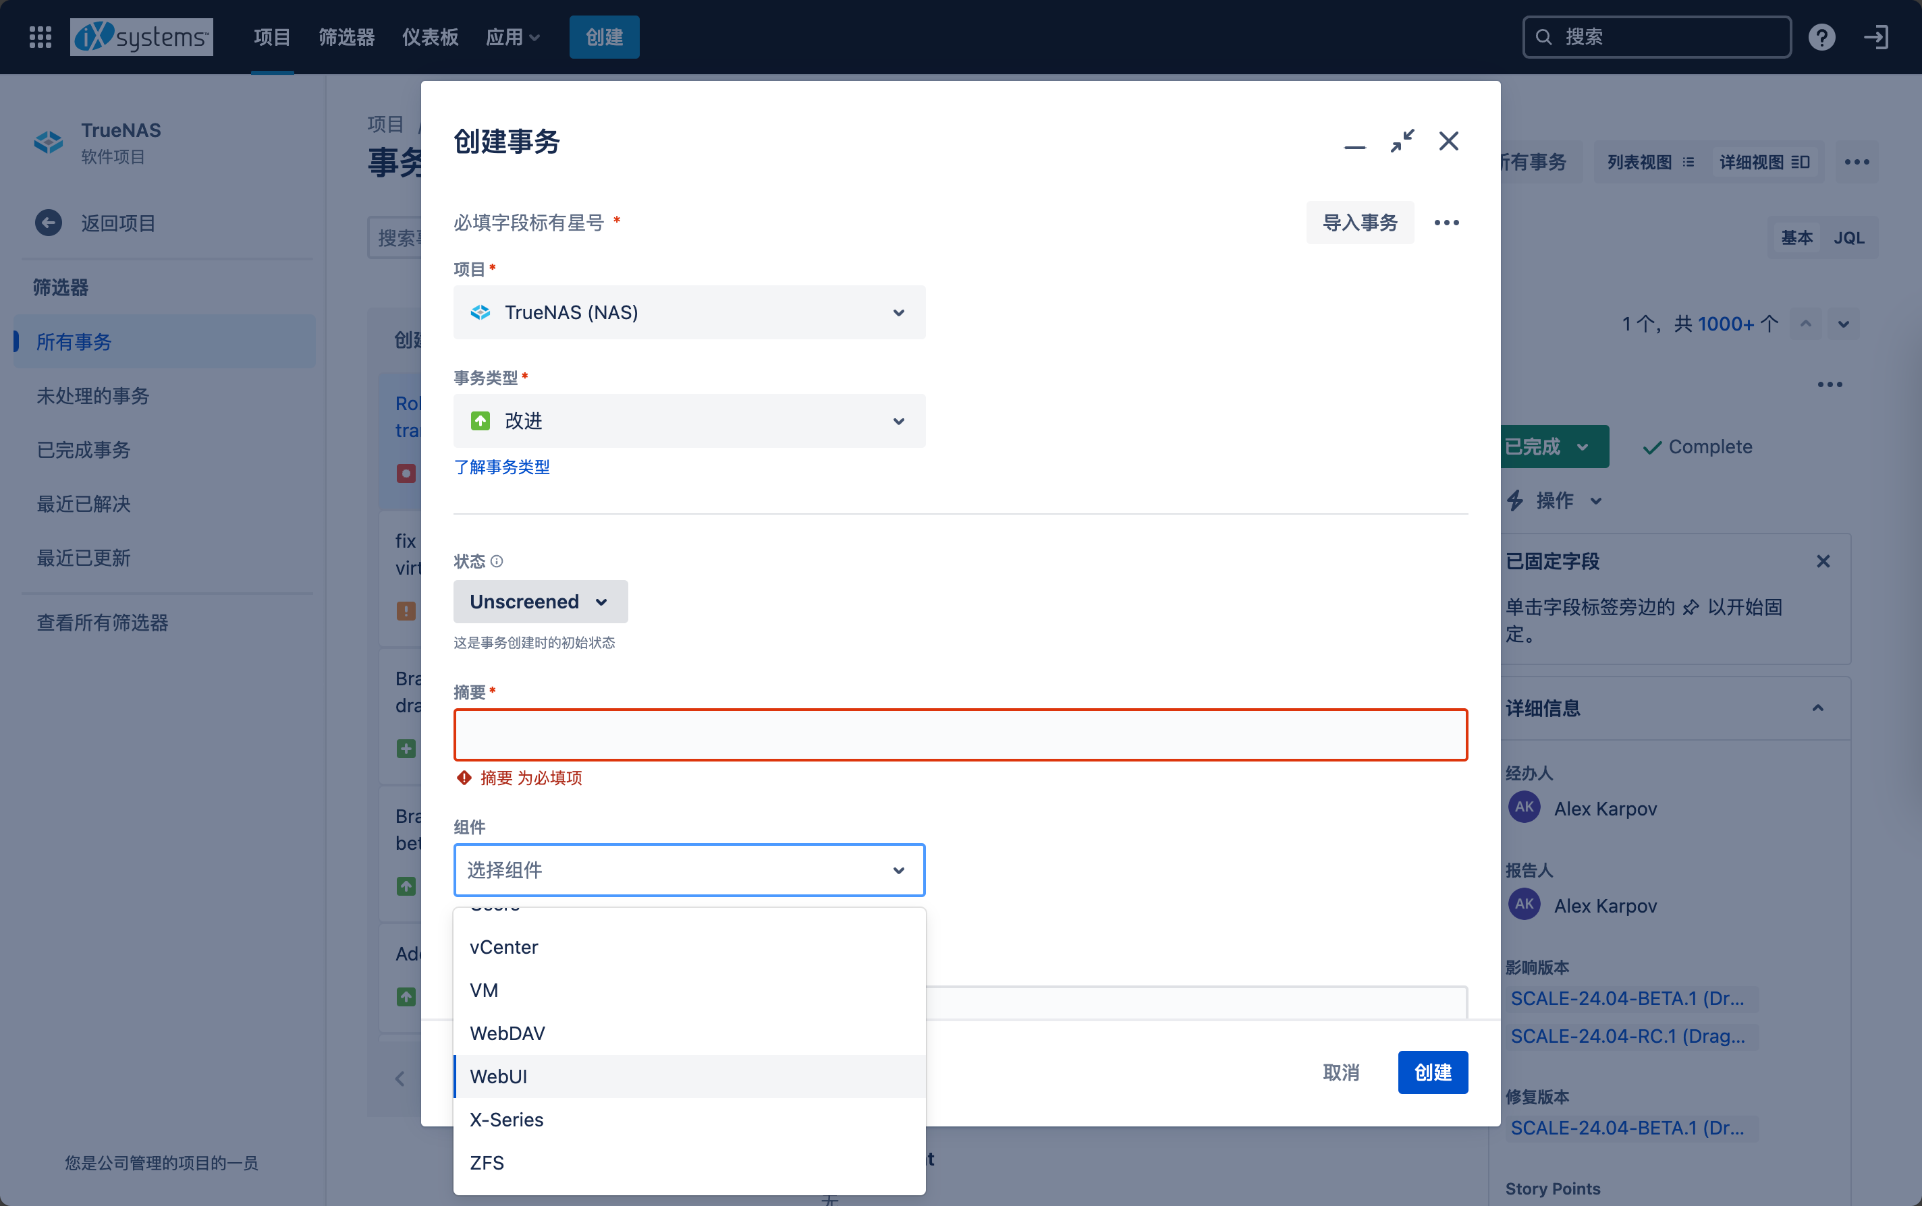Open the 项目 TrueNAS (NAS) dropdown
This screenshot has width=1922, height=1206.
[x=688, y=313]
